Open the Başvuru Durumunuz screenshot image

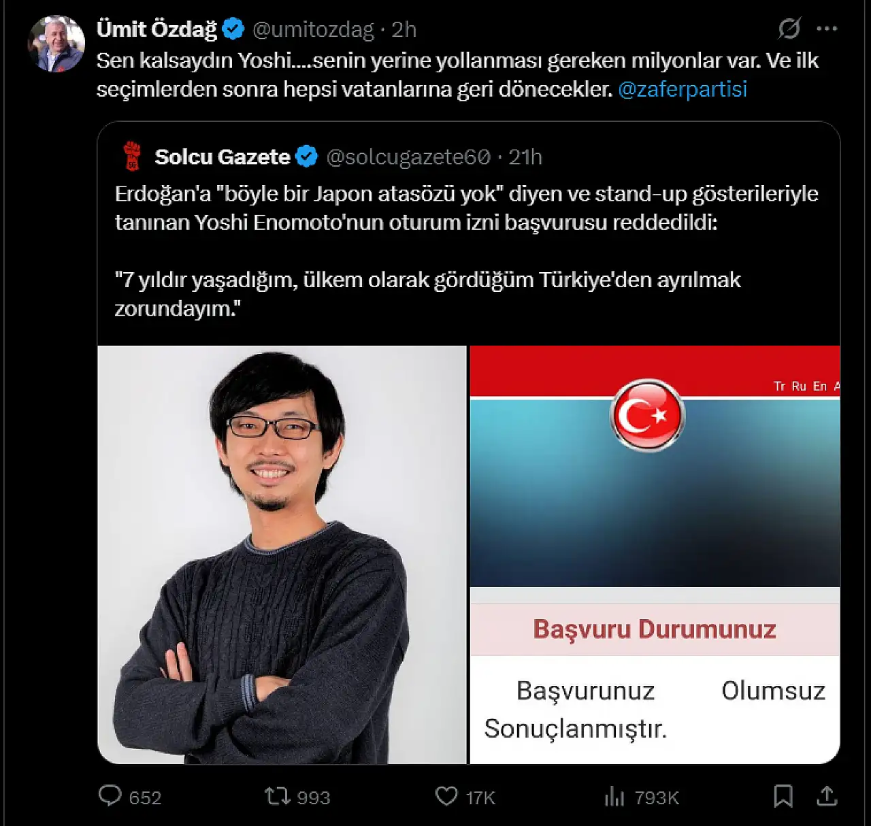pyautogui.click(x=655, y=555)
